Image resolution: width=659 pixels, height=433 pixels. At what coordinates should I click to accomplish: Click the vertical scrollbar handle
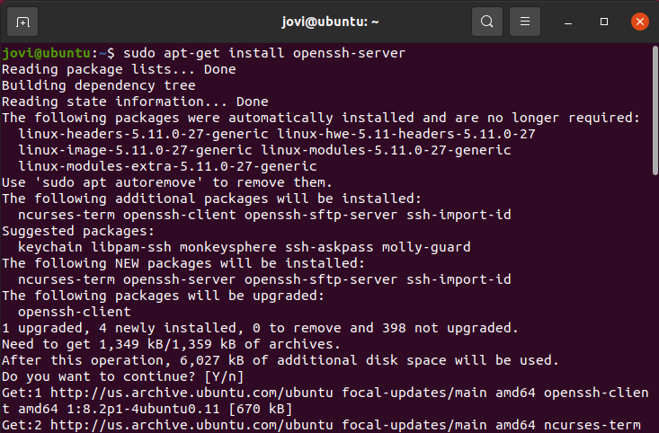655,110
